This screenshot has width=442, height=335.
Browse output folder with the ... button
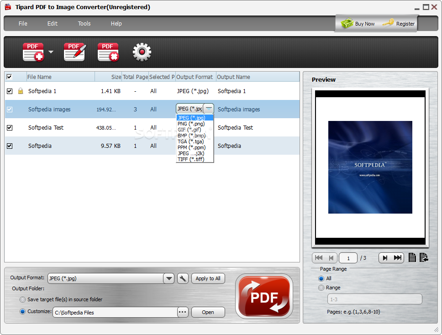click(x=183, y=312)
